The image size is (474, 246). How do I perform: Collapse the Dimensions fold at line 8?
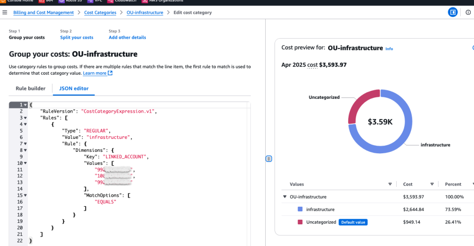point(25,150)
